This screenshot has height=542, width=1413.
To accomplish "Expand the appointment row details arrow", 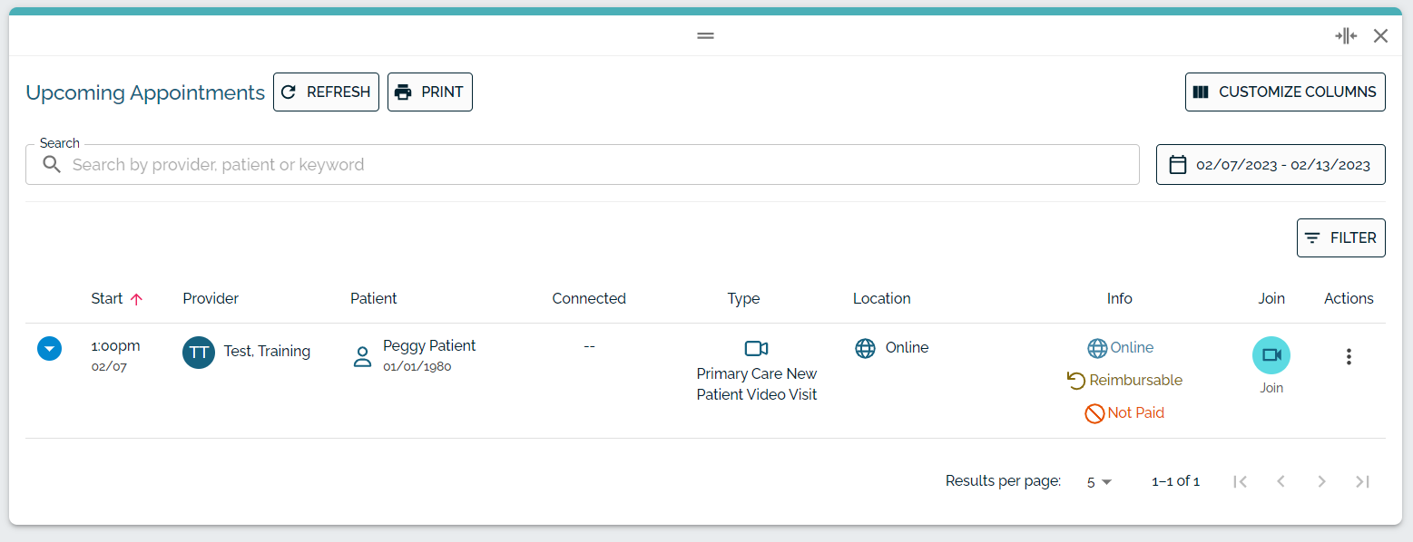I will tap(49, 348).
